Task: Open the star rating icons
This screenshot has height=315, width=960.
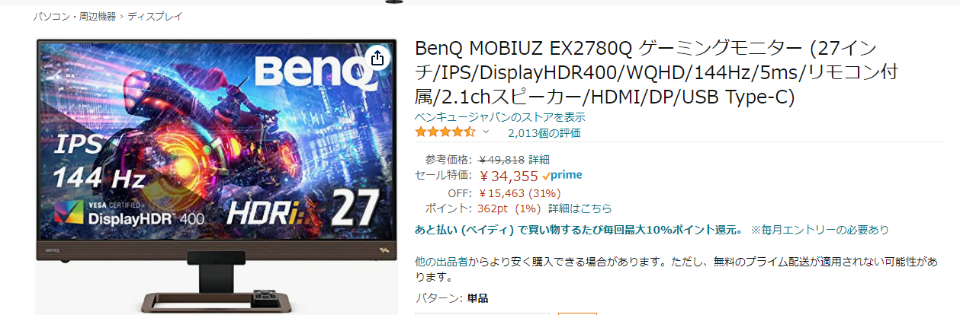Action: click(x=445, y=132)
